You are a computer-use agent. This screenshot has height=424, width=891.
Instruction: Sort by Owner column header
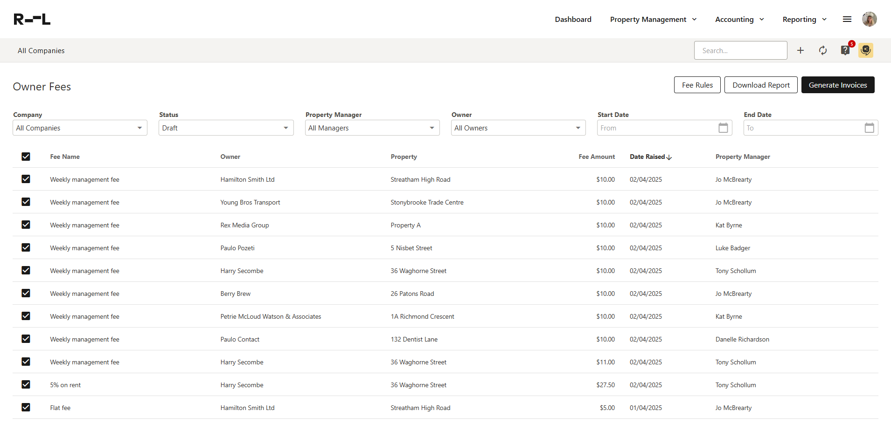pos(230,157)
